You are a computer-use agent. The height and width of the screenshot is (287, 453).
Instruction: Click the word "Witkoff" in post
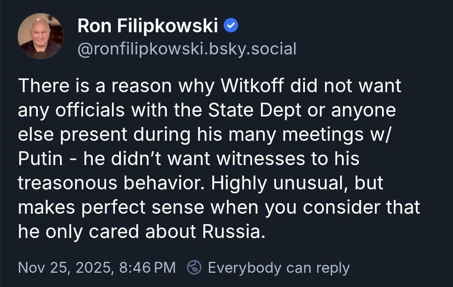coord(253,86)
